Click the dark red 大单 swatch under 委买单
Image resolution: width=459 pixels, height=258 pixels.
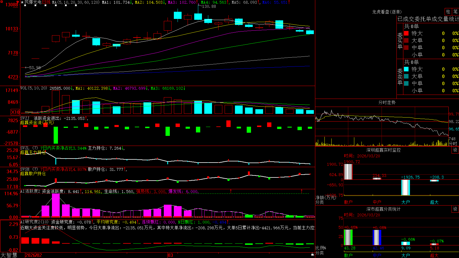pos(406,40)
